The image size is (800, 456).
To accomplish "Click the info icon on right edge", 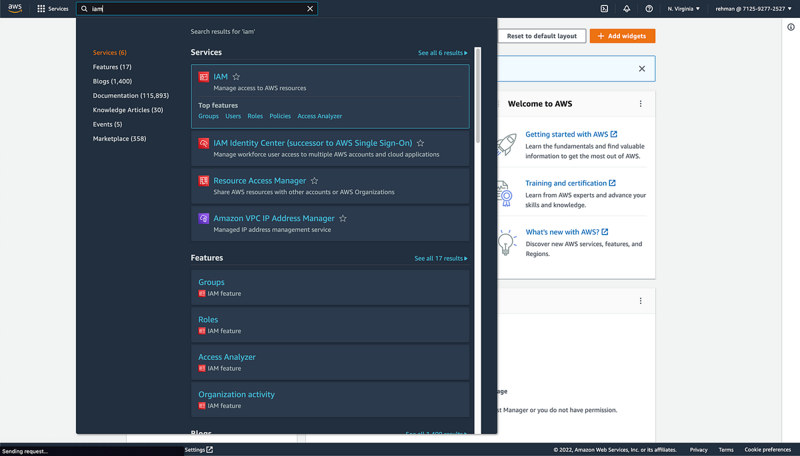I will tap(791, 27).
